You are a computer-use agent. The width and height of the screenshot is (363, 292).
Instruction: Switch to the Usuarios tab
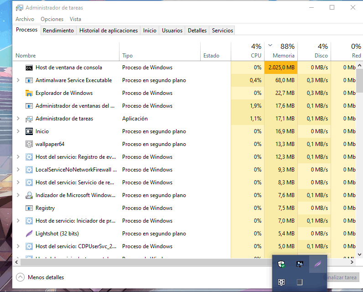172,31
